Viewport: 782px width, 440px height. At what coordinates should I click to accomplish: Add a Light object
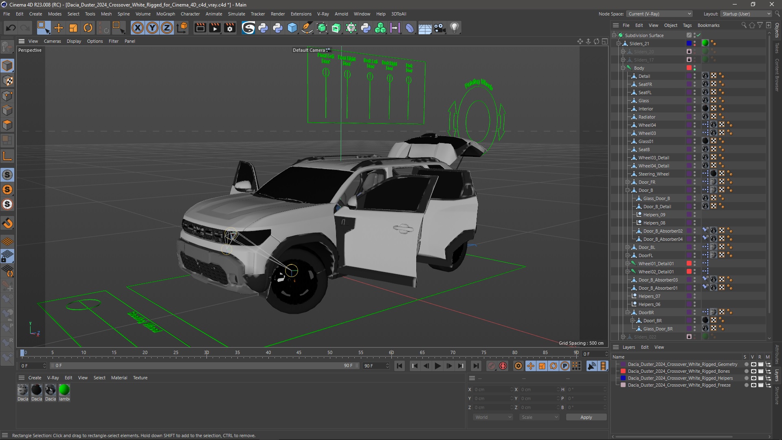tap(455, 28)
